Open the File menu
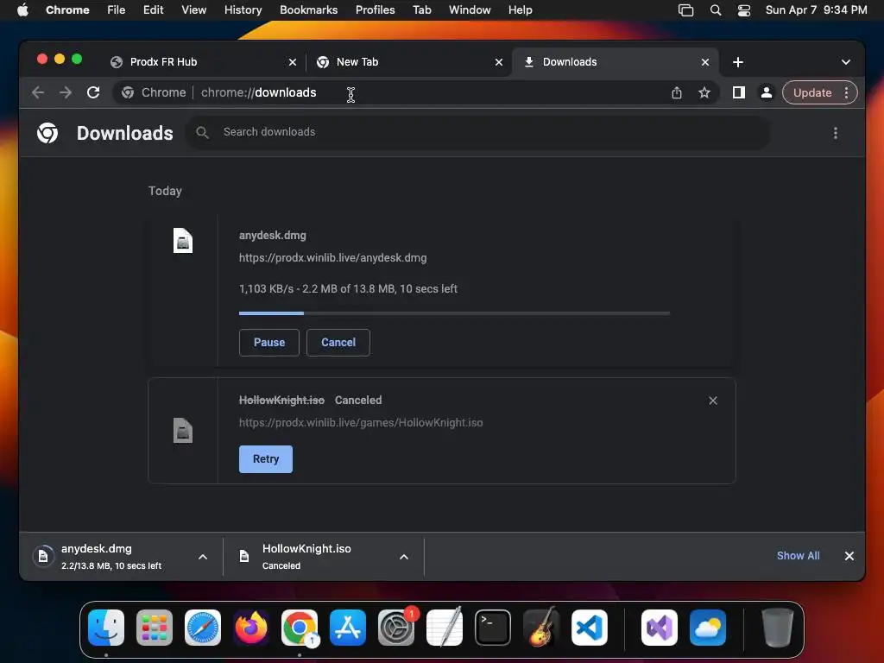This screenshot has width=884, height=663. [117, 10]
